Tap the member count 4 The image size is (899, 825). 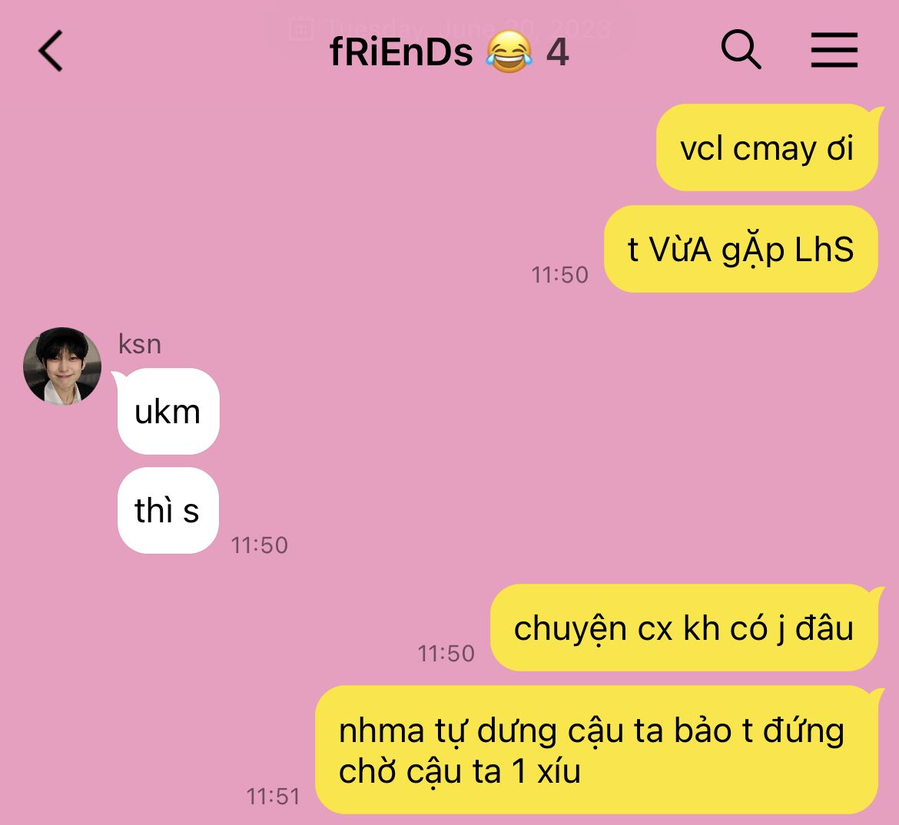point(557,52)
